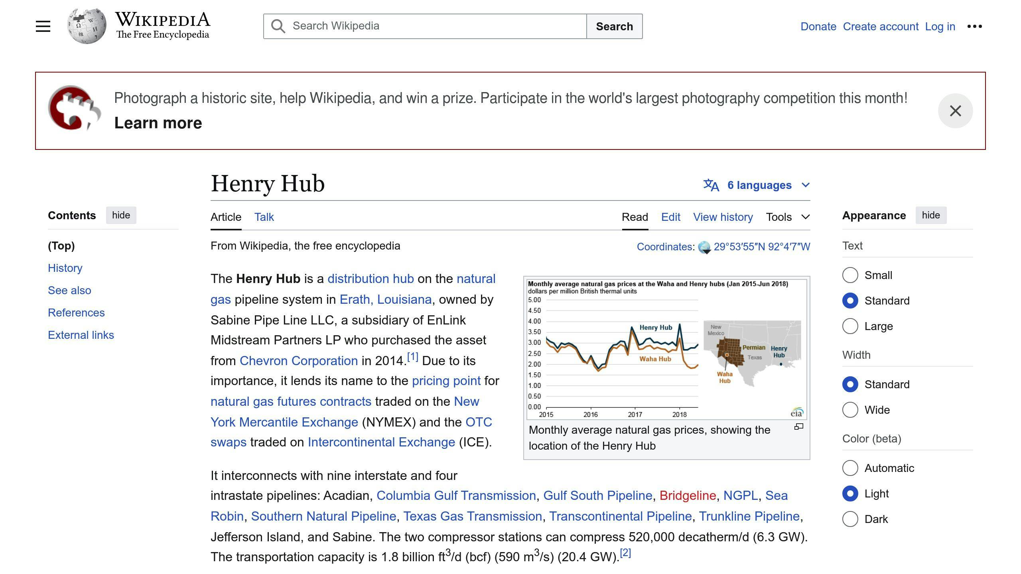Image resolution: width=1021 pixels, height=574 pixels.
Task: Open Southern Natural Pipeline link
Action: [x=323, y=516]
